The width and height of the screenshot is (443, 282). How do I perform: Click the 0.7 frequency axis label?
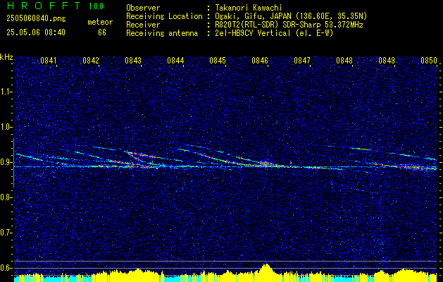[x=6, y=233]
